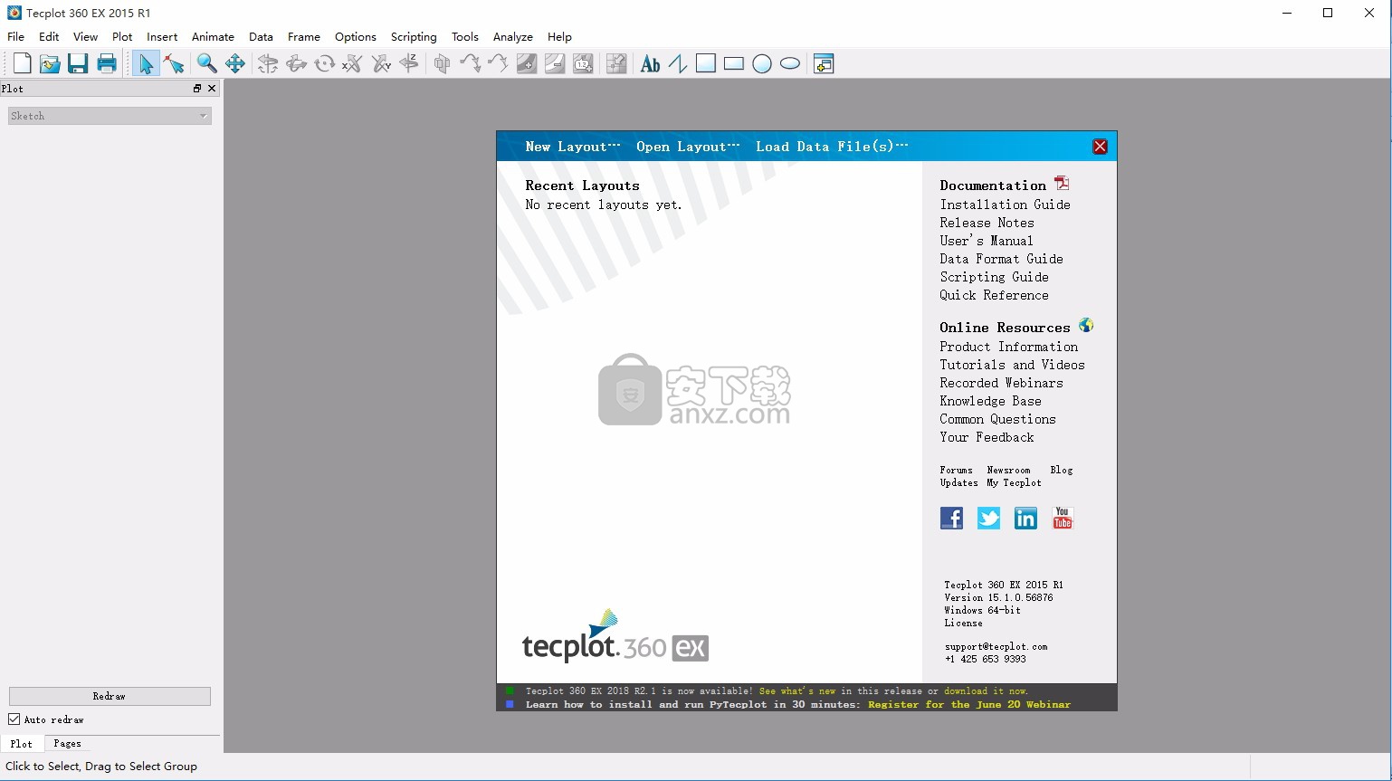Click the 'download it now' link
This screenshot has height=781, width=1392.
(986, 691)
